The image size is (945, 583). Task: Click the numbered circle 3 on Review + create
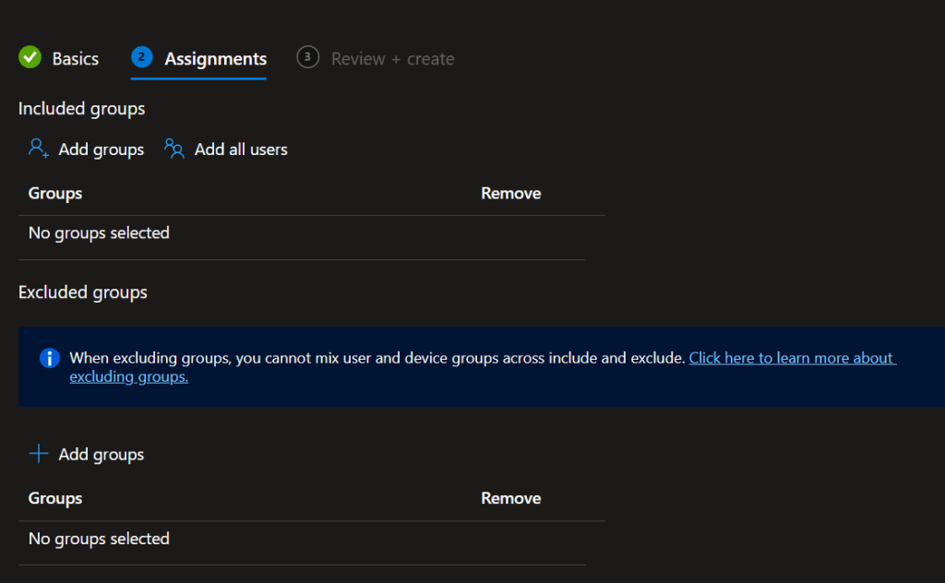coord(307,57)
